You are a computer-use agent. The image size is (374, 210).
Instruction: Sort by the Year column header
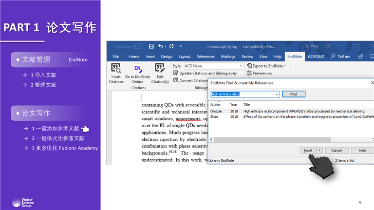click(234, 105)
